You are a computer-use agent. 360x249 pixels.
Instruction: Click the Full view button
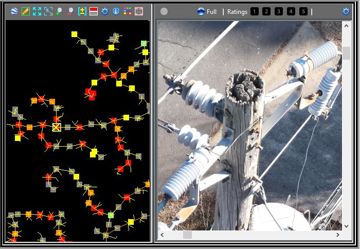[207, 11]
